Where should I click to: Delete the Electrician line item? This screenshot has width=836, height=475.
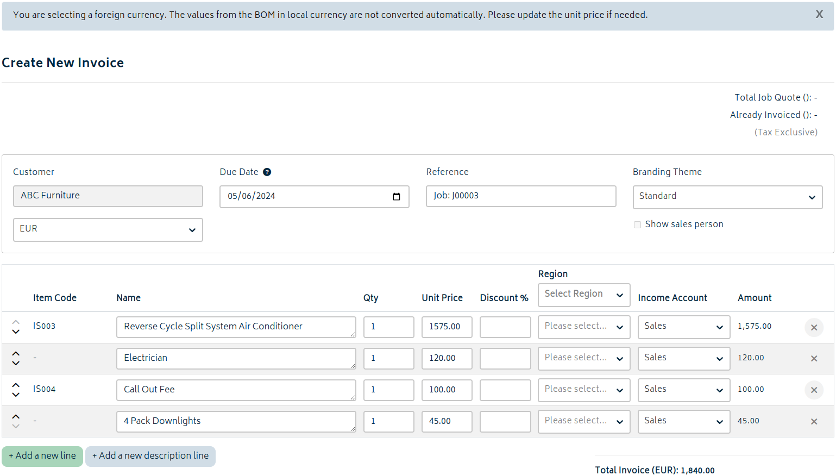[x=814, y=359]
